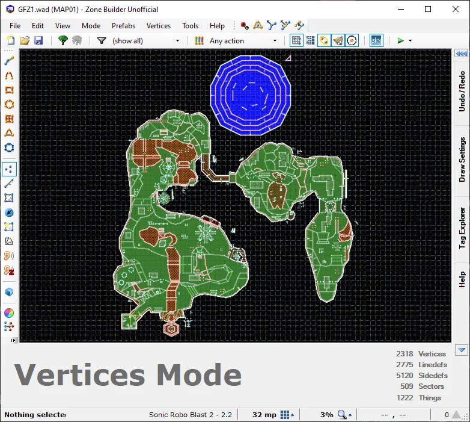Toggle the yellow tag view button
This screenshot has height=422, width=470.
[324, 40]
